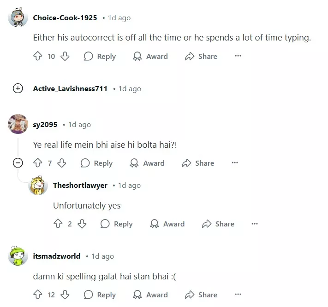This screenshot has height=307, width=328.
Task: Downvote Theshortlawyer's 'Unfortunately yes' reply
Action: pos(82,224)
